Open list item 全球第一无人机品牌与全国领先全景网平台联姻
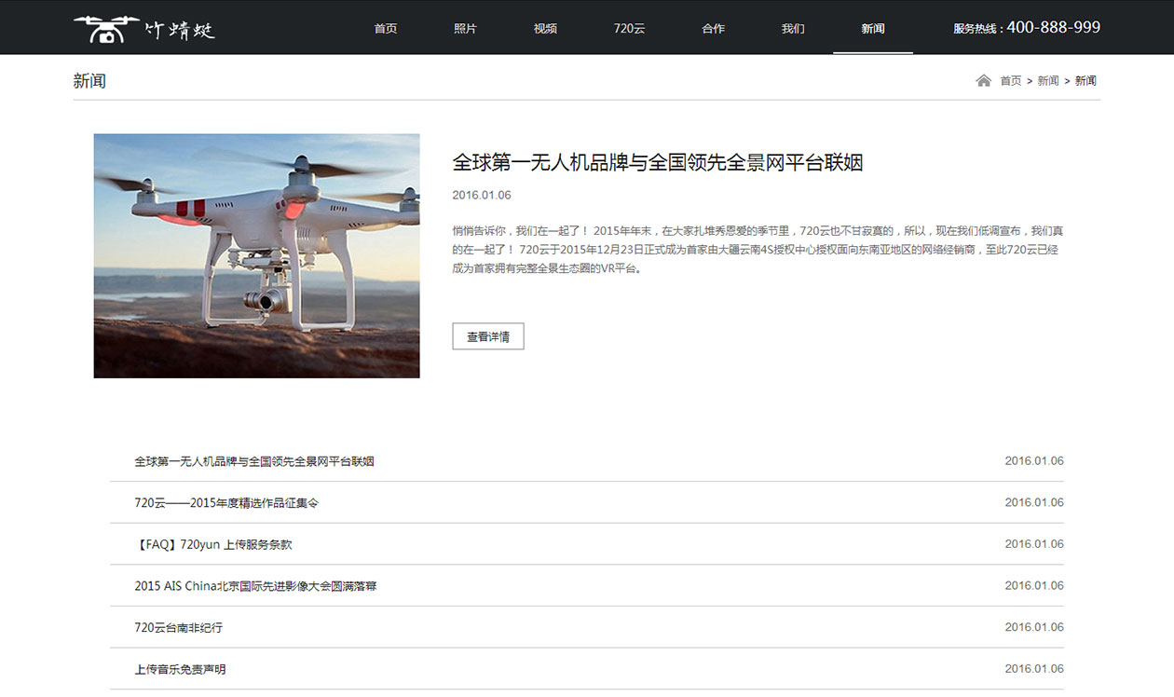This screenshot has height=697, width=1174. pyautogui.click(x=254, y=461)
